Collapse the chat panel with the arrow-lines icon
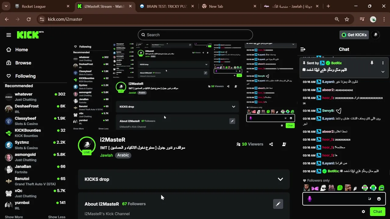The height and width of the screenshot is (219, 390). [x=303, y=49]
